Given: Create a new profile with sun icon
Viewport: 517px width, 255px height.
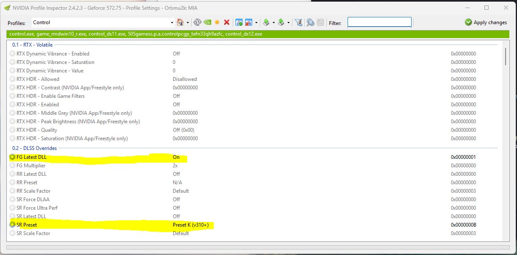Looking at the screenshot, I should click(x=217, y=22).
